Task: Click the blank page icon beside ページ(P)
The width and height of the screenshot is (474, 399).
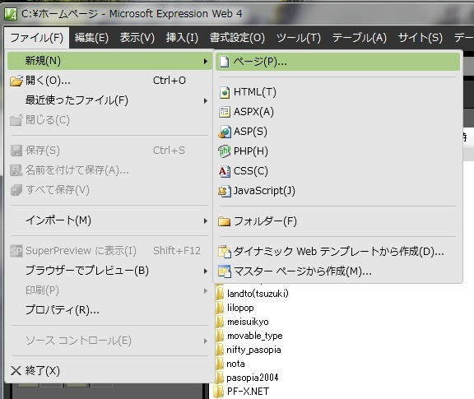Action: (224, 62)
